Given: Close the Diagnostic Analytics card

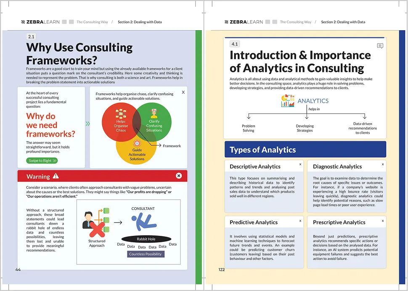Looking at the screenshot, I should click(x=383, y=164).
